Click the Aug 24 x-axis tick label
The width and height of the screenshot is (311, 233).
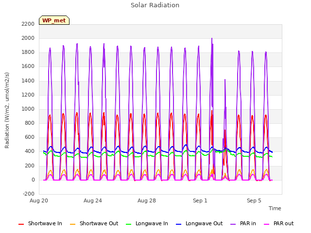[93, 200]
